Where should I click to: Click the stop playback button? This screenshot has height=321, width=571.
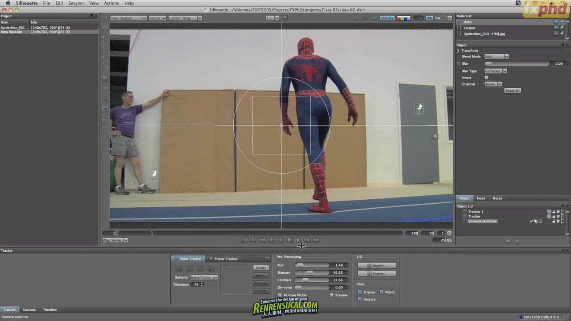[x=289, y=240]
